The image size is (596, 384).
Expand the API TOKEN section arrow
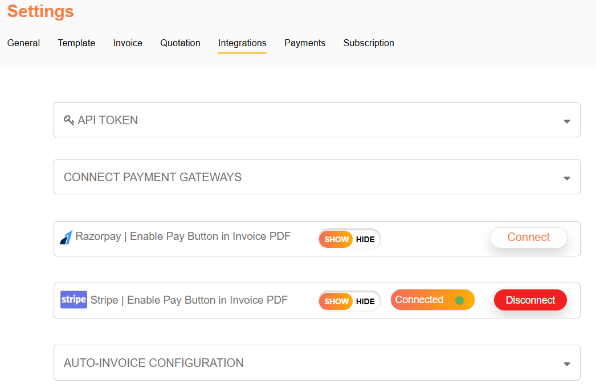pyautogui.click(x=566, y=121)
